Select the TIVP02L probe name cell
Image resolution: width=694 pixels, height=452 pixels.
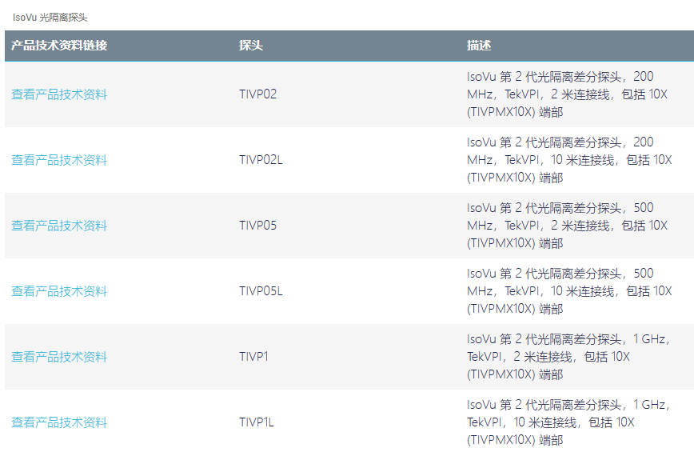(x=261, y=160)
